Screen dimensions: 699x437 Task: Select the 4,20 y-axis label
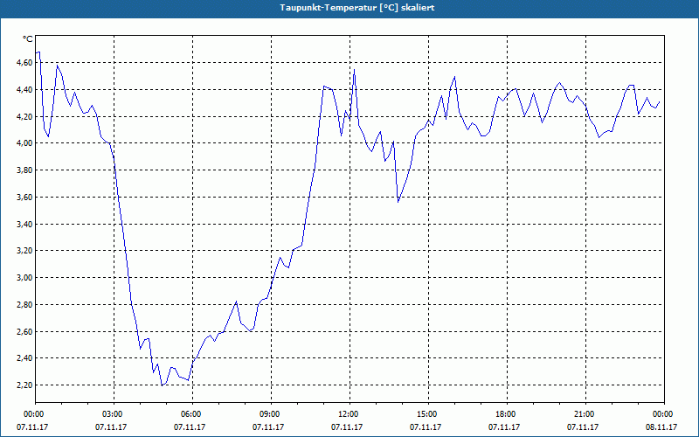coord(24,116)
